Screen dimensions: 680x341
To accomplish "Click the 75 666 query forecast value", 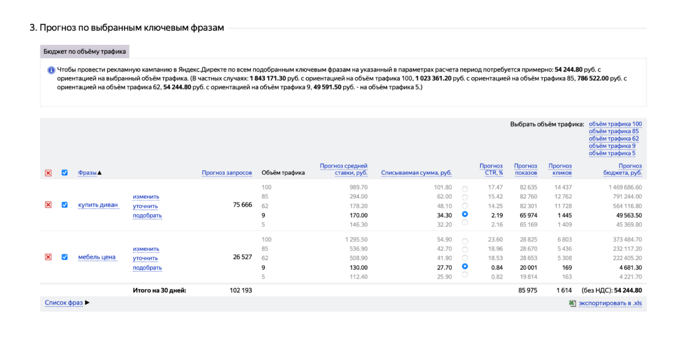I will [x=242, y=205].
